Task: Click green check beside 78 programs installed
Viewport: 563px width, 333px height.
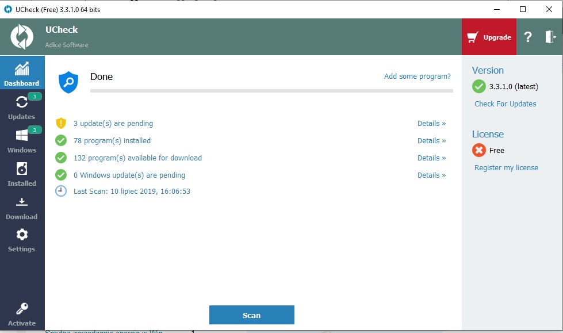Action: pos(61,140)
